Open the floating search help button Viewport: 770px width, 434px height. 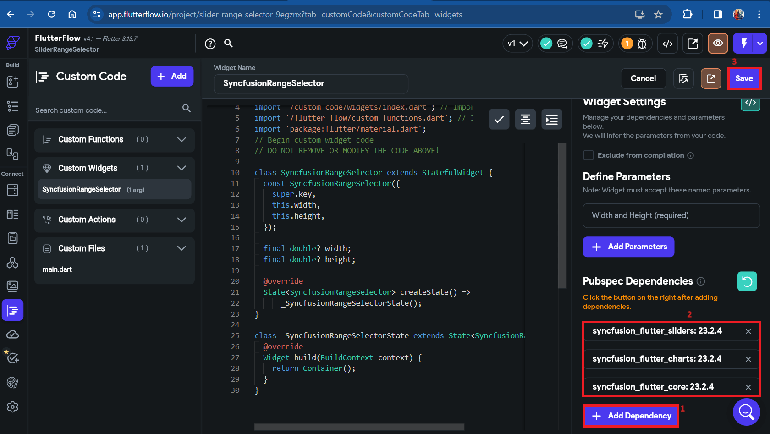(x=747, y=412)
